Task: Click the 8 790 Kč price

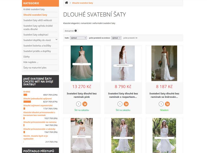Action: pos(123,87)
